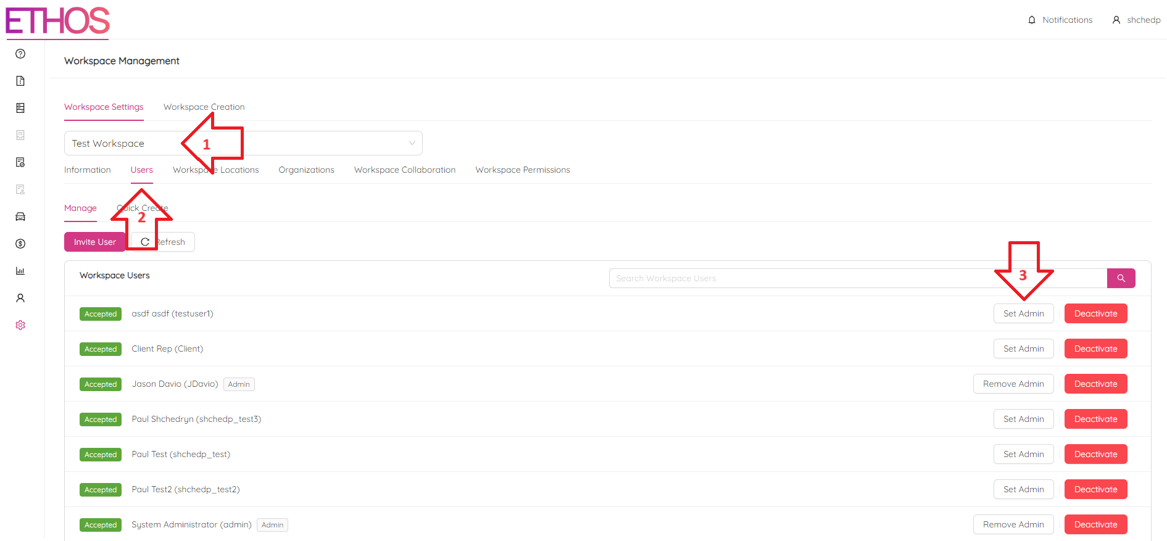
Task: Click the sidebar person profile icon
Action: click(x=20, y=298)
